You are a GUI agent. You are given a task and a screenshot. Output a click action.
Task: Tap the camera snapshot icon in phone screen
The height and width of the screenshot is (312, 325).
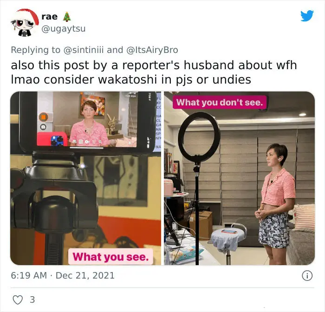[x=43, y=127]
